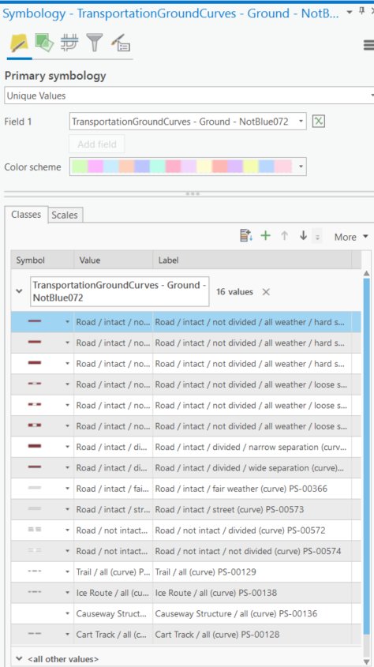Open the More dropdown menu
Screen dimensions: 374x667
tap(351, 237)
